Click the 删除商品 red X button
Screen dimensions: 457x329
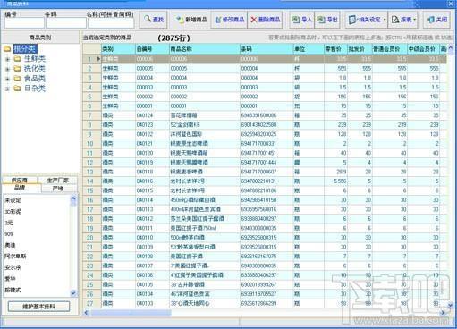(265, 20)
